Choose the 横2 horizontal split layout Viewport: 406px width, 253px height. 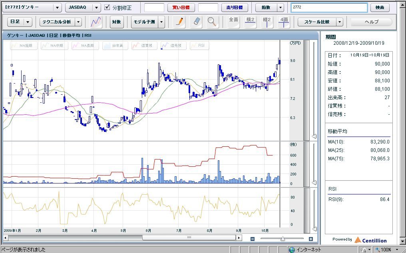(x=250, y=22)
